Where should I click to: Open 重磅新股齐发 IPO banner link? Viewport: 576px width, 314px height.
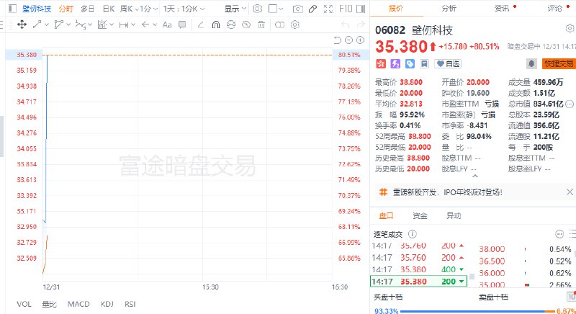(x=447, y=192)
